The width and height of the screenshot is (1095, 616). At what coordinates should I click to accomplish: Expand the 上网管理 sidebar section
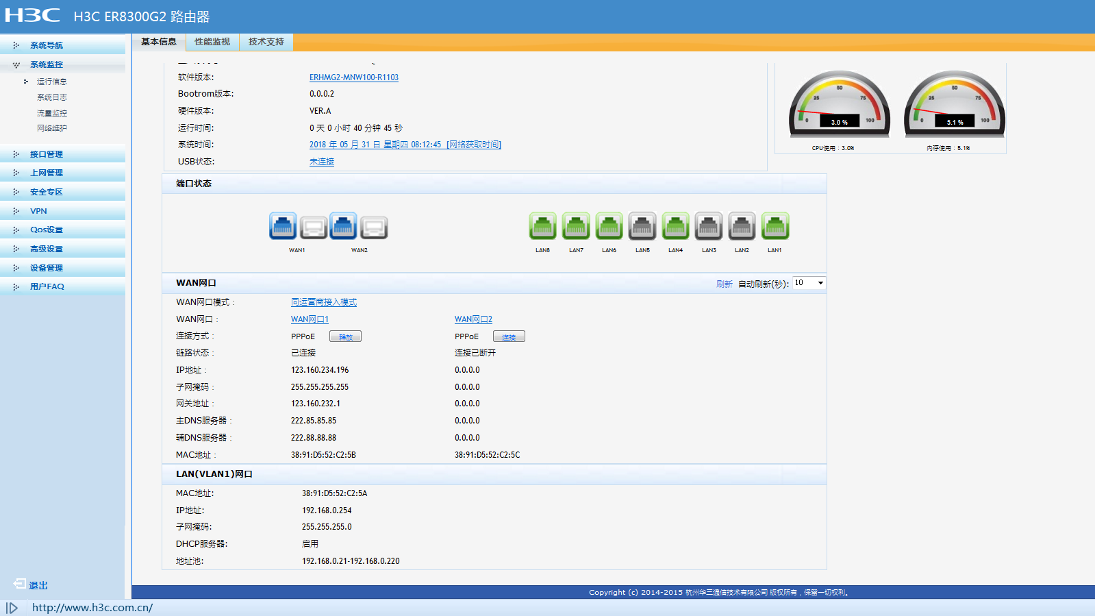62,173
